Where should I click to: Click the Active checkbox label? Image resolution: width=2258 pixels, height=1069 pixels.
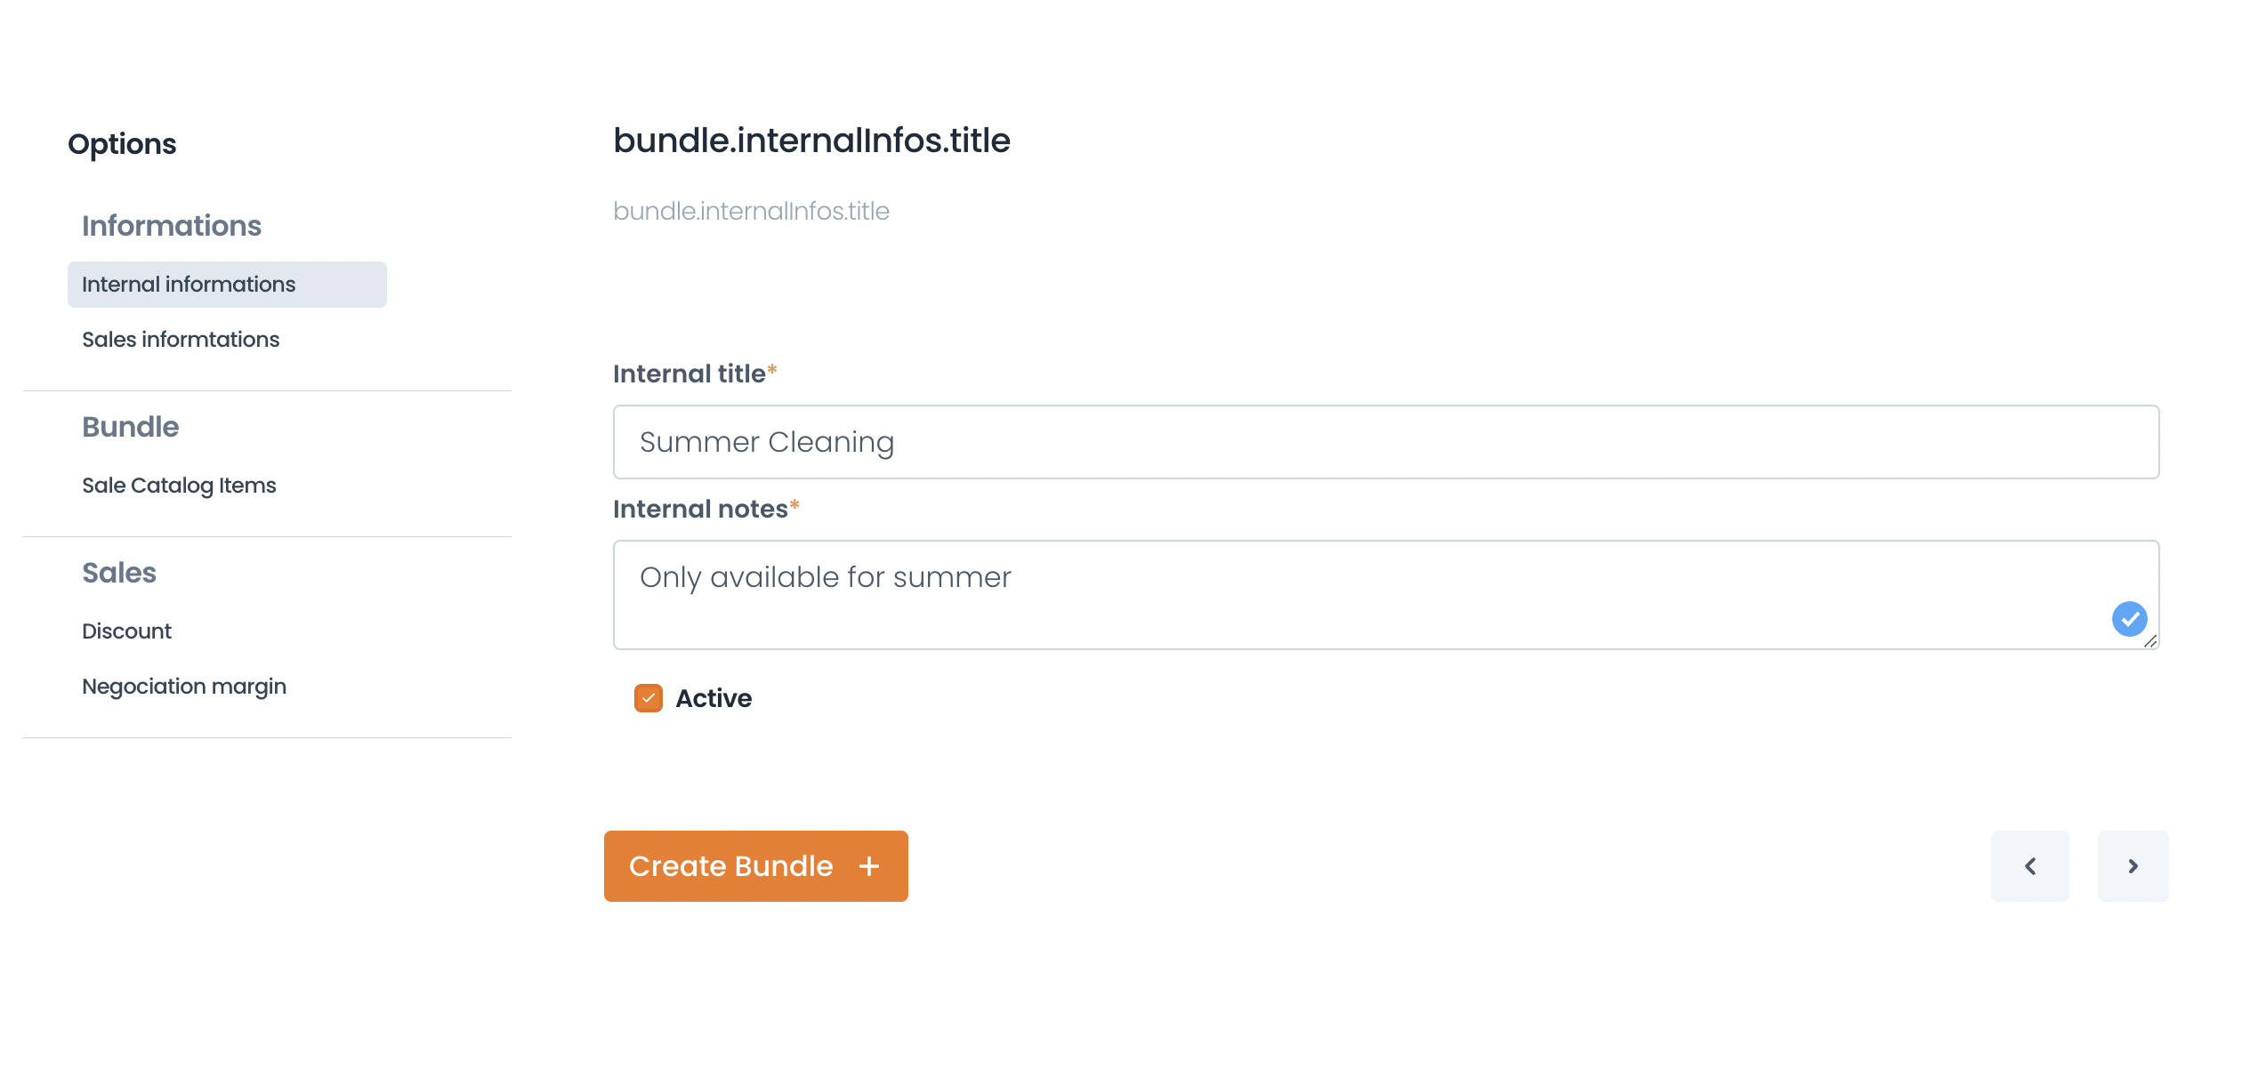714,698
